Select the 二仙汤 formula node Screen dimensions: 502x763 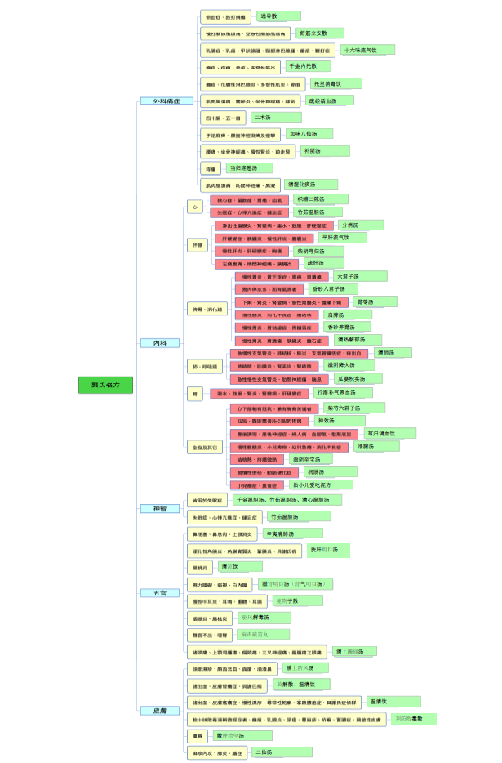coord(282,752)
